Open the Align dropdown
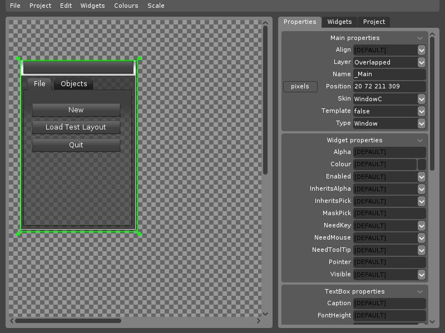Viewport: 445px width, 333px height. pyautogui.click(x=422, y=50)
